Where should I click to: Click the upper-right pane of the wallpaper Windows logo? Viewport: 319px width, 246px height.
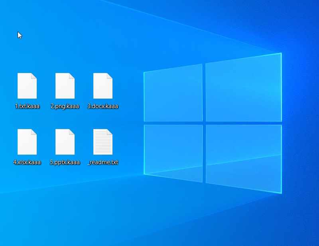click(x=243, y=88)
